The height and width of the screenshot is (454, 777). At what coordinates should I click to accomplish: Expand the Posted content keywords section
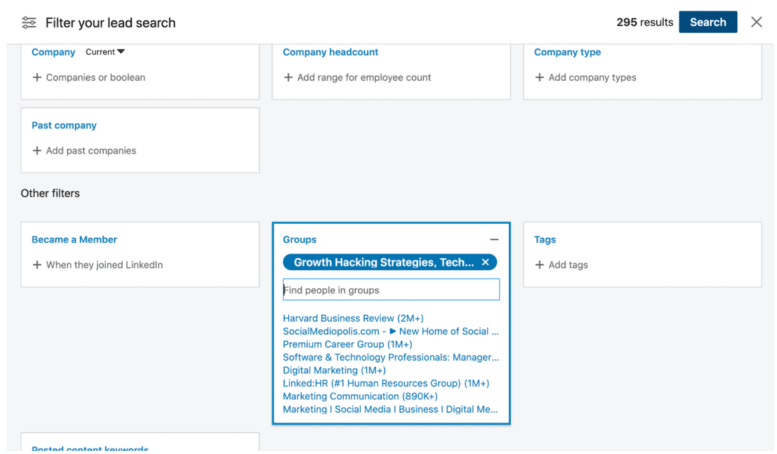[89, 449]
